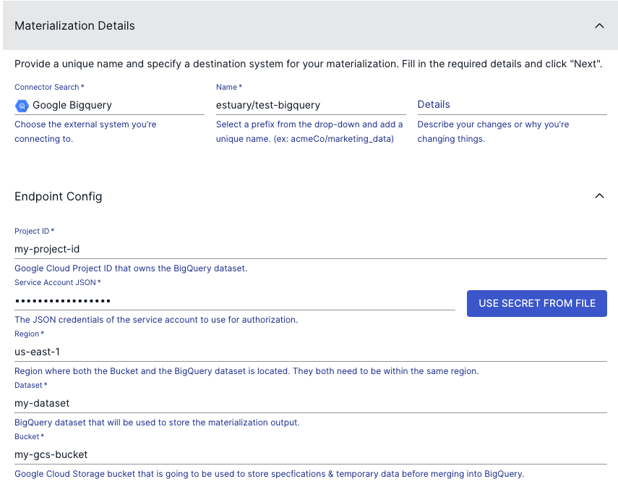This screenshot has width=618, height=492.
Task: Click the USE SECRET FROM FILE button
Action: [x=536, y=303]
